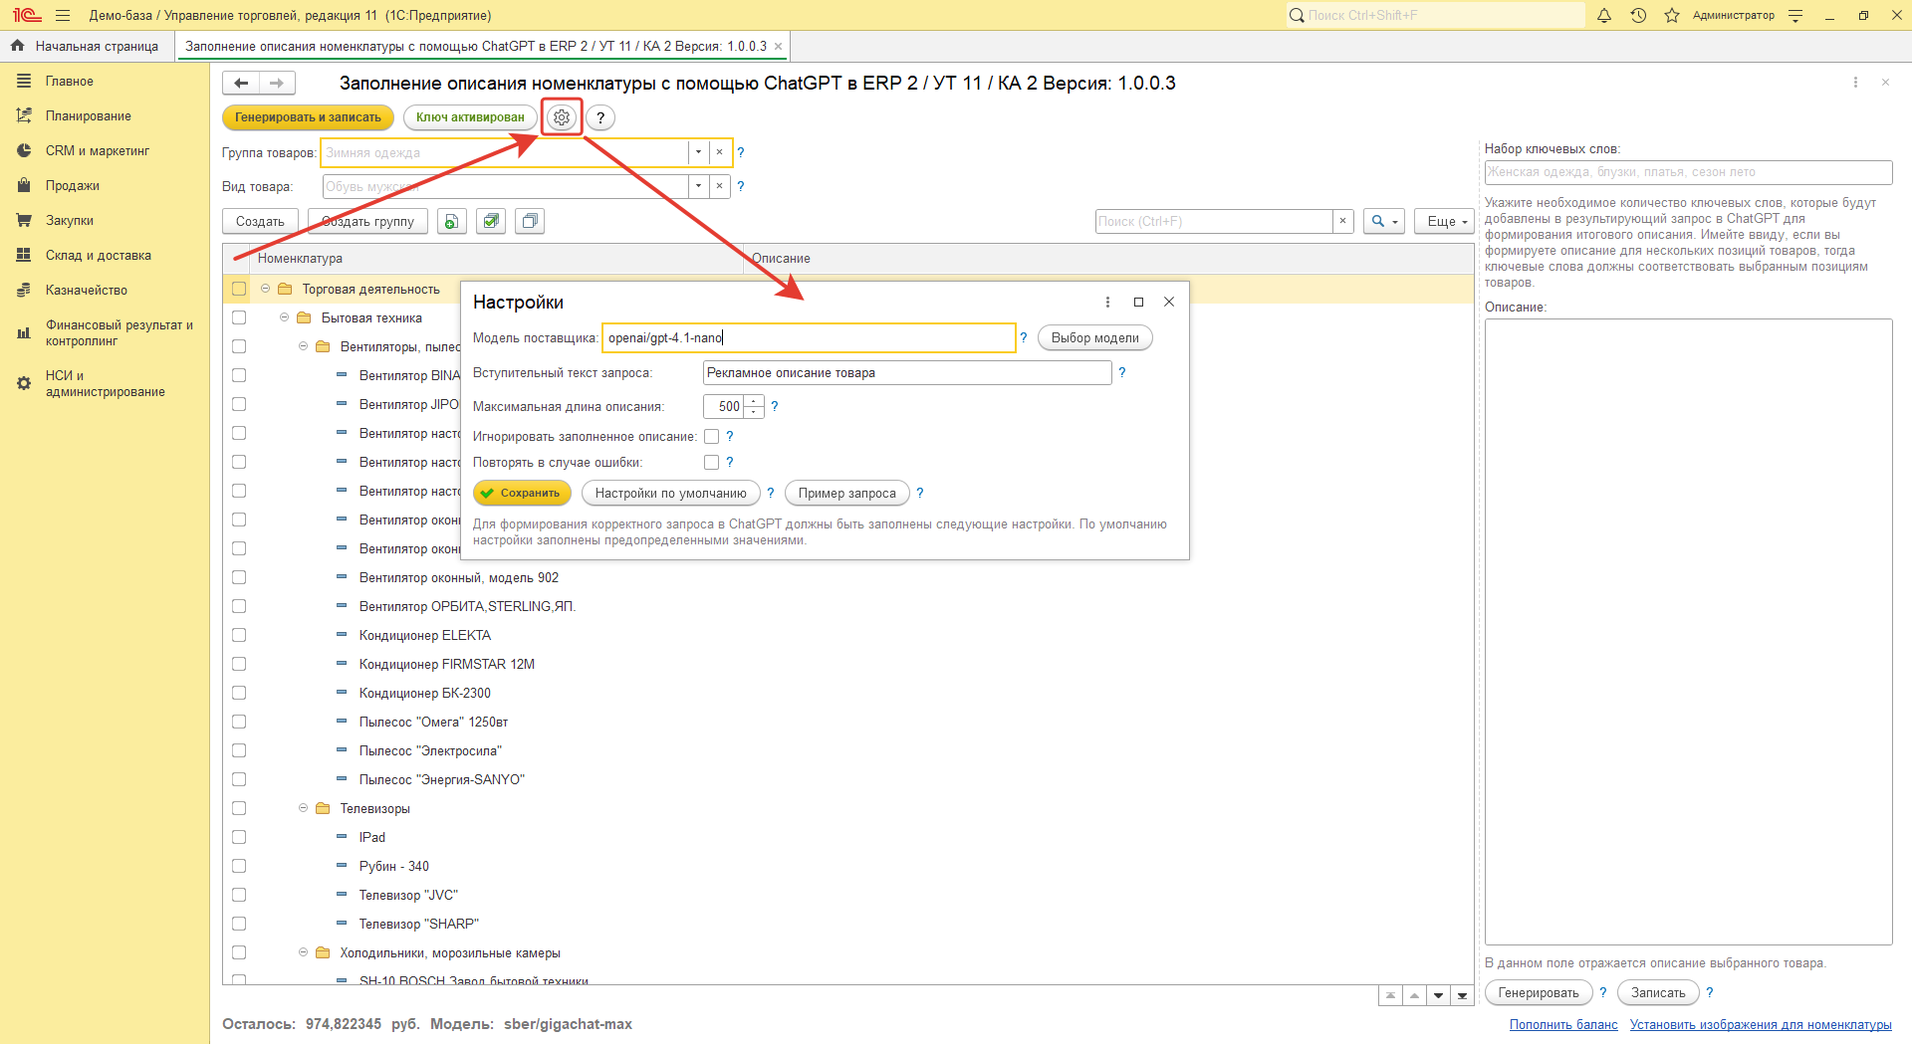Open the Продажи section in sidebar
This screenshot has height=1044, width=1912.
pos(73,185)
